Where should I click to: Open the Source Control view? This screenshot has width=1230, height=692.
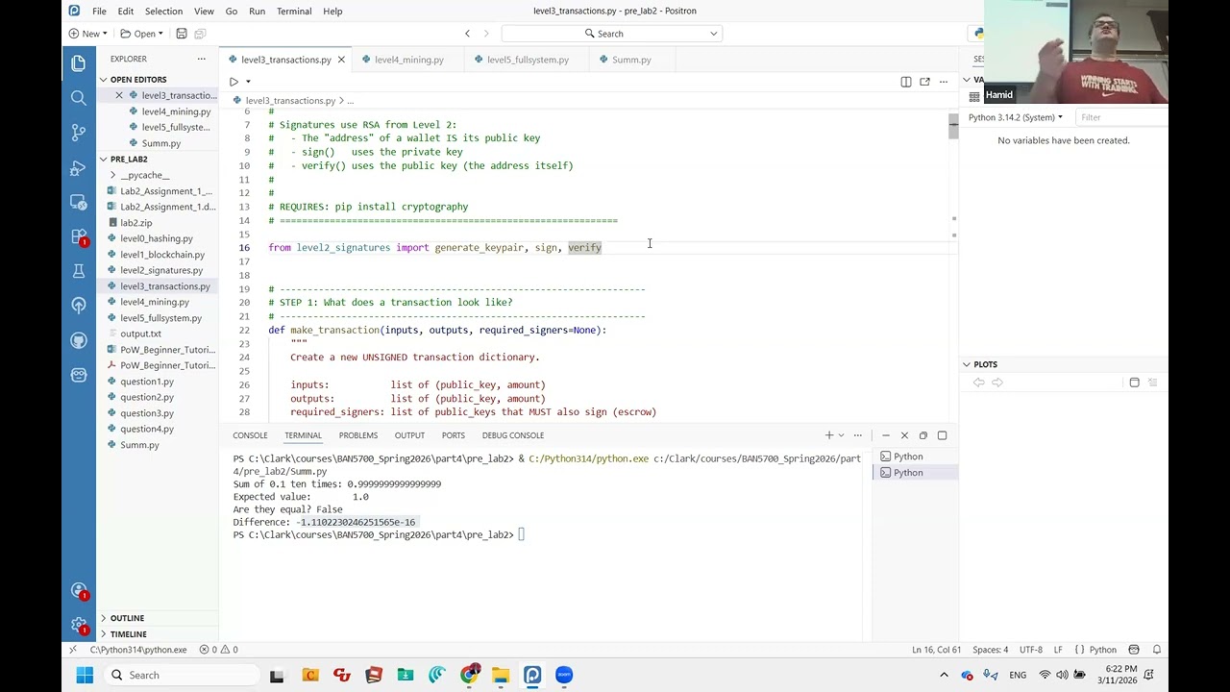click(x=79, y=132)
